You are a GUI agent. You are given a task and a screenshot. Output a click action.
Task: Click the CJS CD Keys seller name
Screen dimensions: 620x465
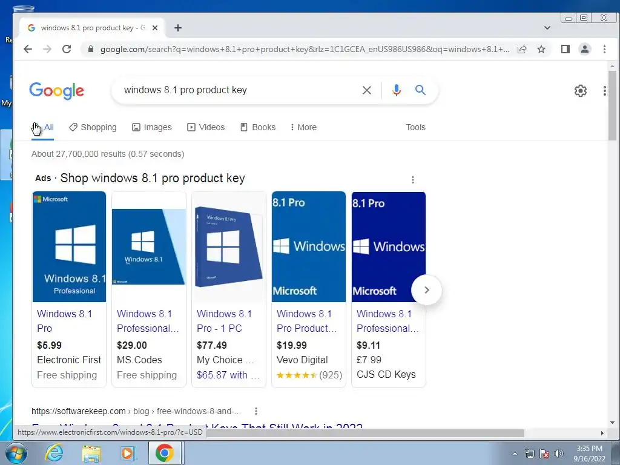click(386, 374)
